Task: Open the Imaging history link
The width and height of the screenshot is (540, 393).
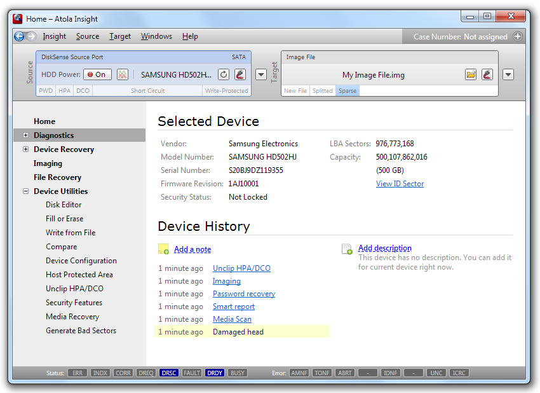Action: point(227,281)
